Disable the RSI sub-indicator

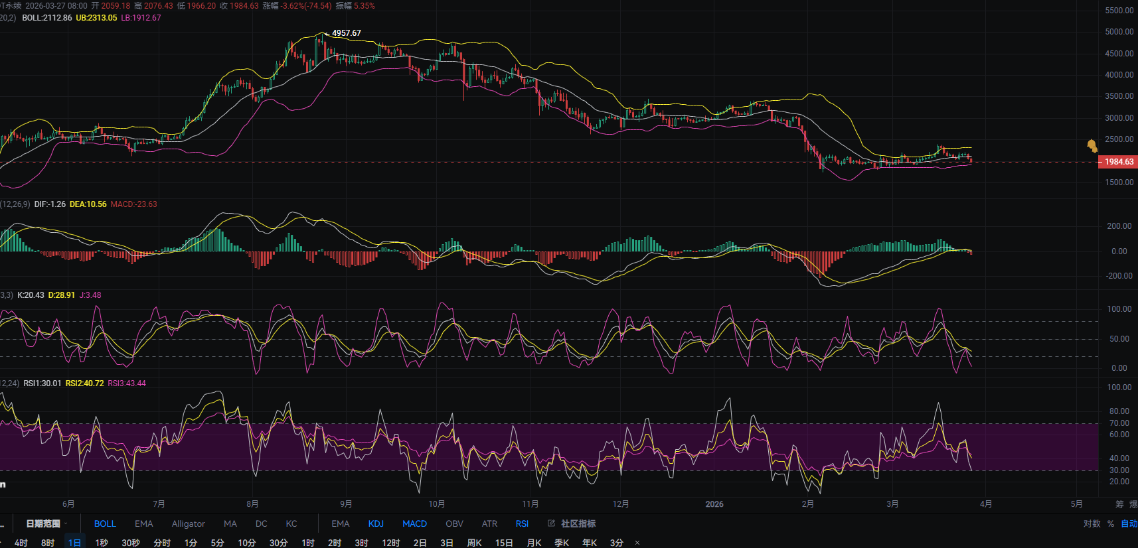[x=522, y=523]
